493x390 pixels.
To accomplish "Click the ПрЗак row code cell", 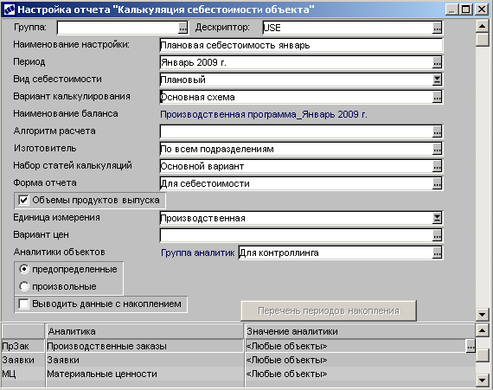I will pyautogui.click(x=23, y=346).
